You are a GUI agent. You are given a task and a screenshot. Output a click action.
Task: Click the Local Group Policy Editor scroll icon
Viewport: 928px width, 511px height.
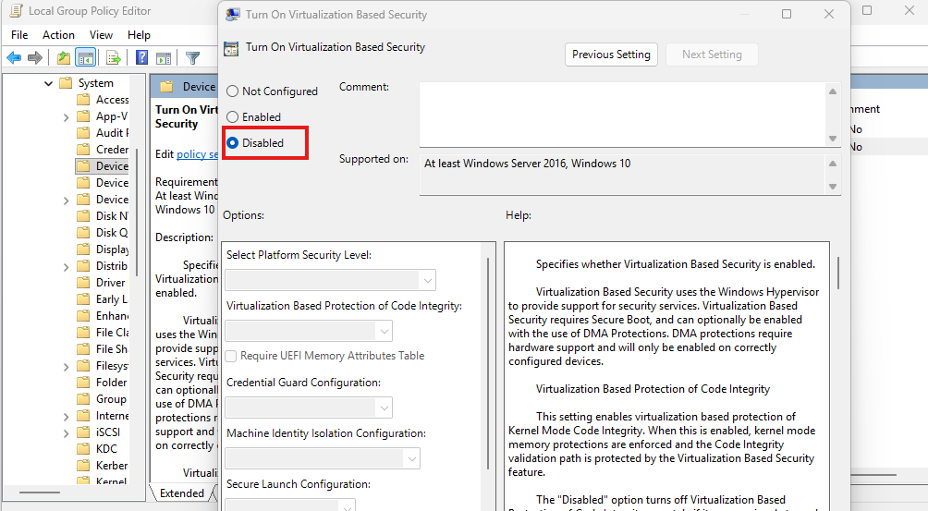coord(16,11)
